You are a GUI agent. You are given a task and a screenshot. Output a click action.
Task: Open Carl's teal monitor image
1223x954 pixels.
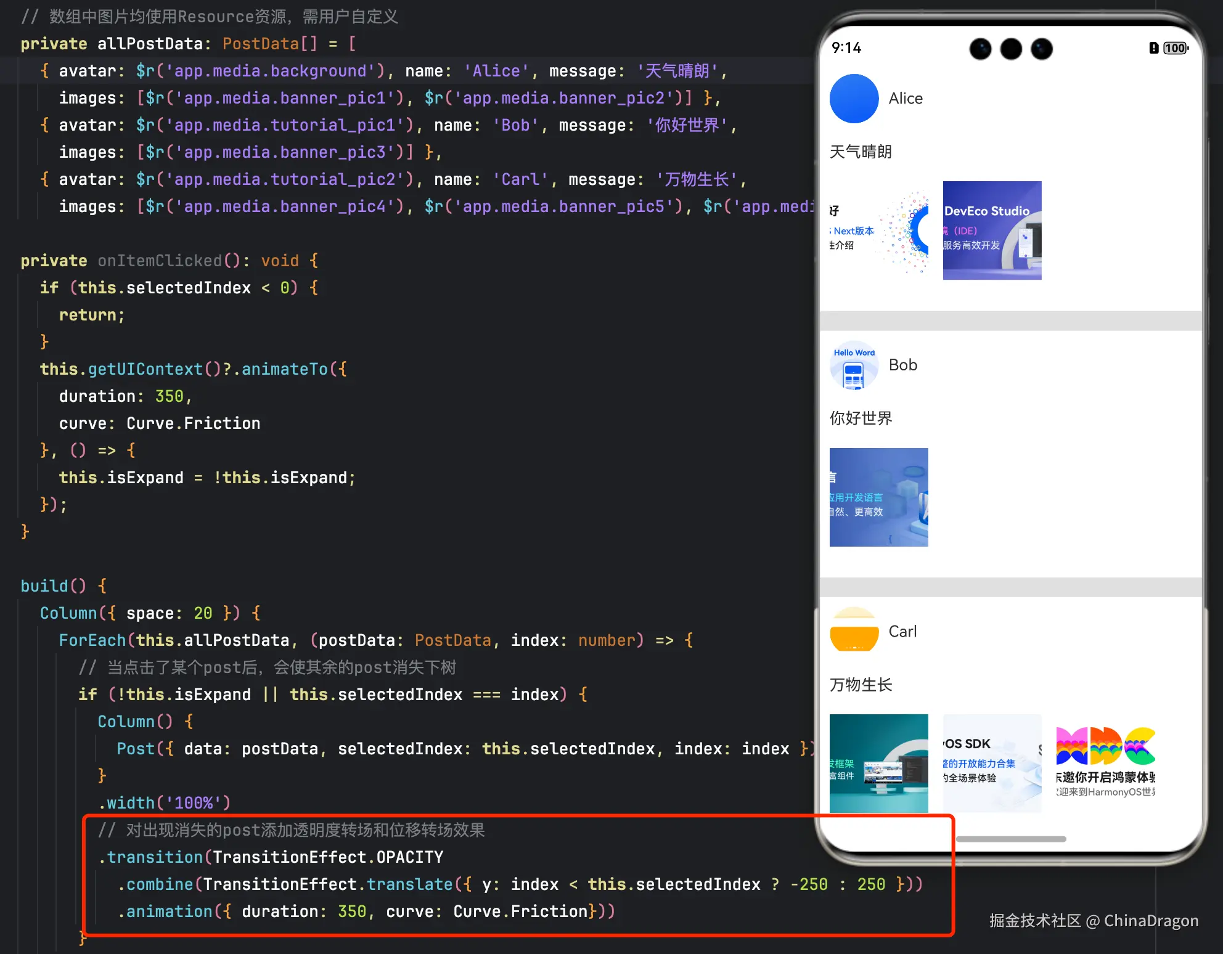pyautogui.click(x=878, y=763)
